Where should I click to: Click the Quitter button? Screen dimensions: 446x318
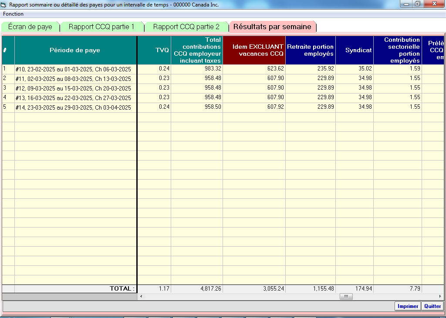click(x=432, y=306)
